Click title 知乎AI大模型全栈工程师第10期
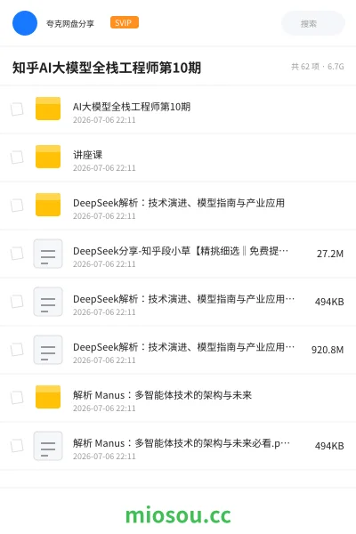The image size is (356, 534). (107, 68)
